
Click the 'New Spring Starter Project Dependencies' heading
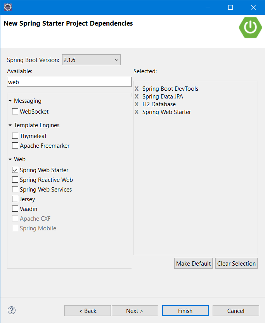pos(68,23)
